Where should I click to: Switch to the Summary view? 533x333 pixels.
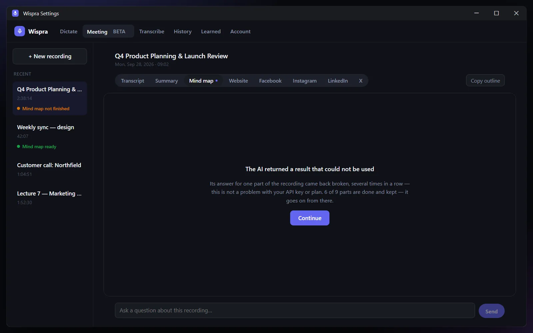click(167, 81)
